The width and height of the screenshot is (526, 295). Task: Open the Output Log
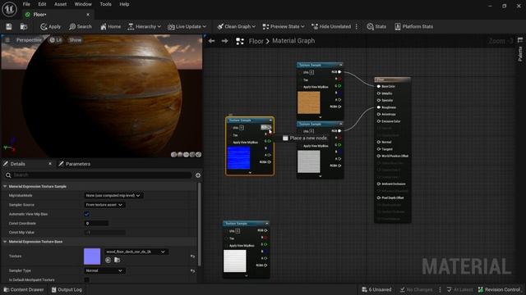pyautogui.click(x=67, y=289)
